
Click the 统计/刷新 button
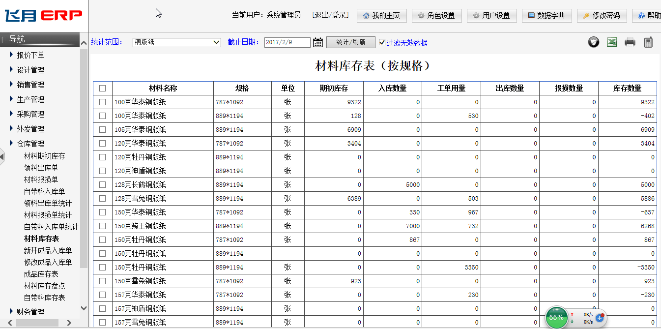tap(350, 42)
